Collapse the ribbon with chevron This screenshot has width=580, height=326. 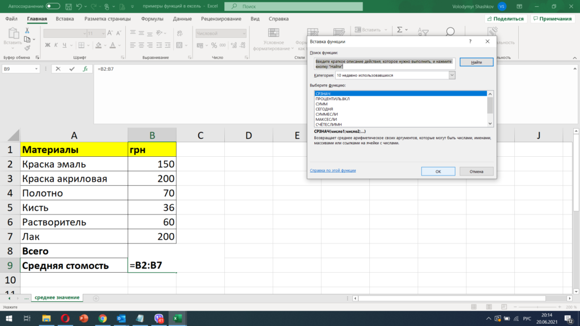click(574, 58)
